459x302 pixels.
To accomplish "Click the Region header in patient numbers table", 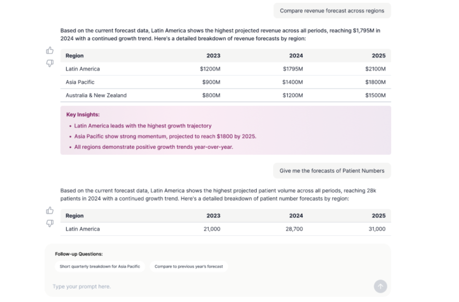I will coord(75,216).
